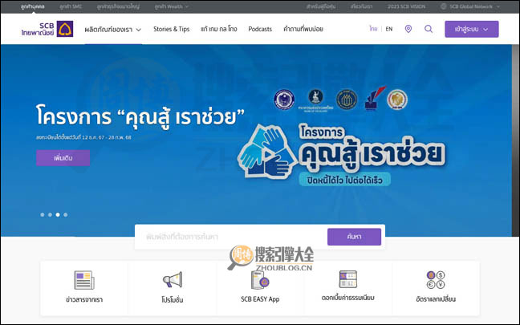Go to the second carousel slide dot

[x=50, y=214]
